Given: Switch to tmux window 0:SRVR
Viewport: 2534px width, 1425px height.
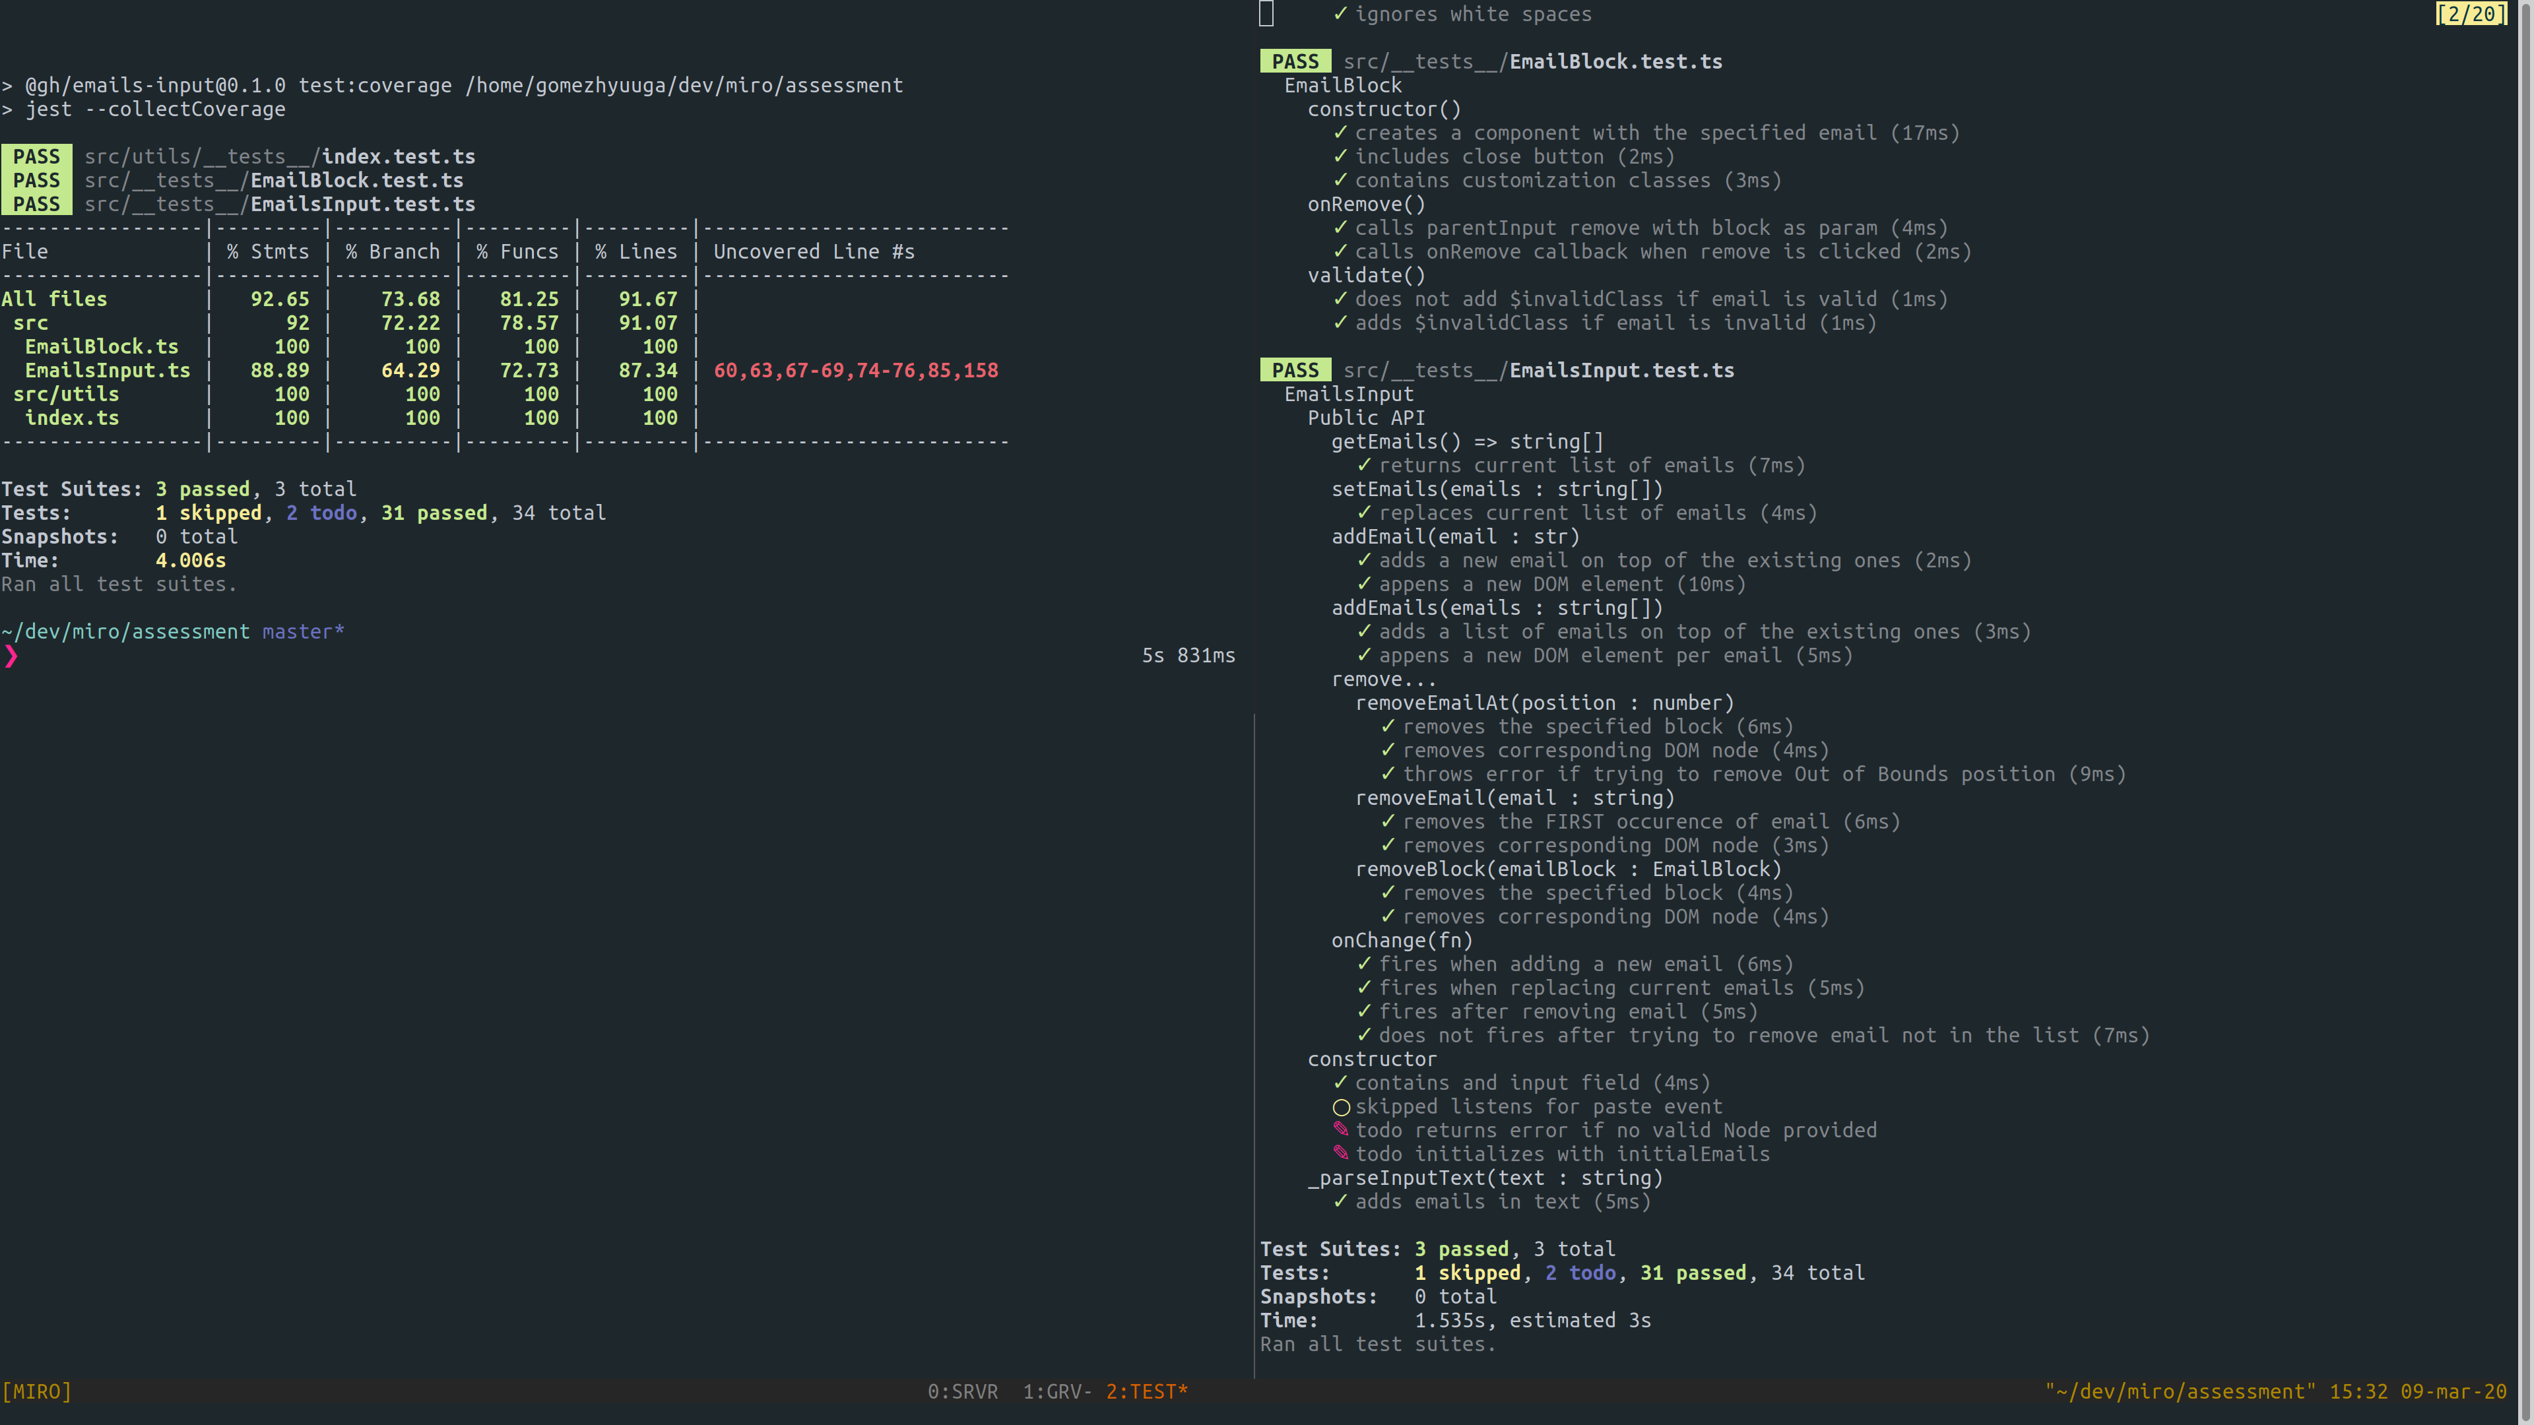Looking at the screenshot, I should 962,1391.
